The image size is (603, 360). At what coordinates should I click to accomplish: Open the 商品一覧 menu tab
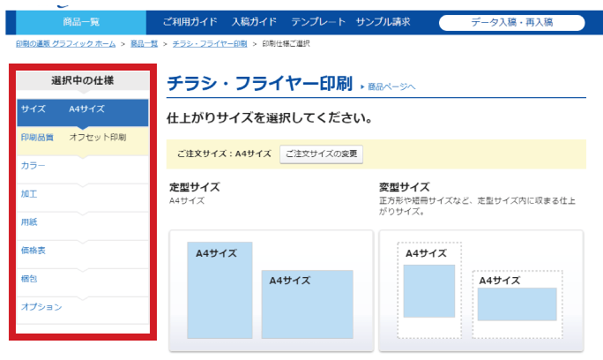point(80,22)
